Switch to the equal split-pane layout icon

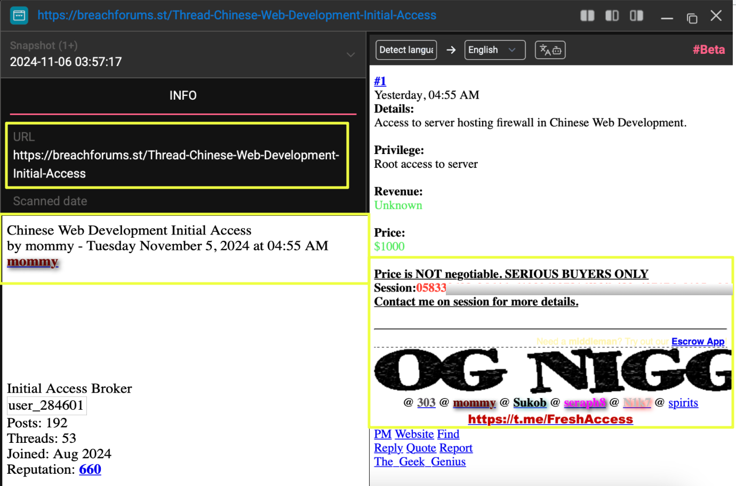pyautogui.click(x=587, y=16)
